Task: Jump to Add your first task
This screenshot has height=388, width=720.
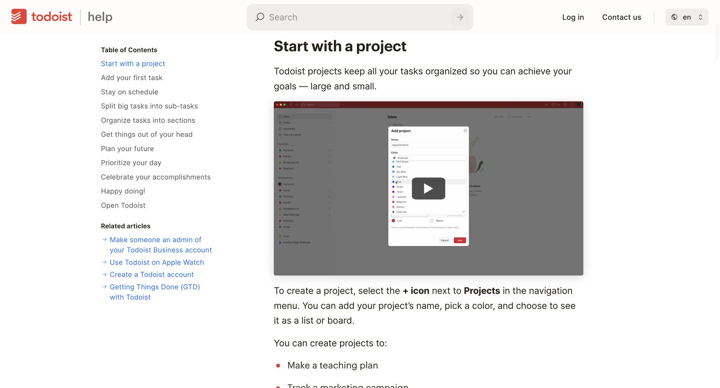Action: (131, 78)
